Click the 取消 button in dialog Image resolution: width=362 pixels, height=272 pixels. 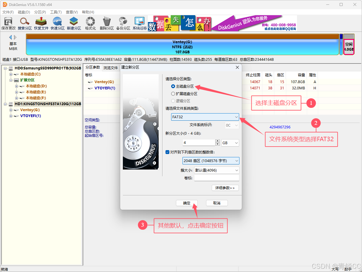[217, 203]
